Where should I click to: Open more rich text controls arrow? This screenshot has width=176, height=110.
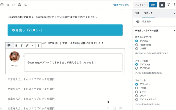coord(32,45)
